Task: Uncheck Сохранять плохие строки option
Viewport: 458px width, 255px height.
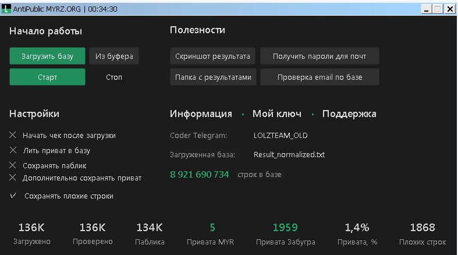Action: click(13, 196)
